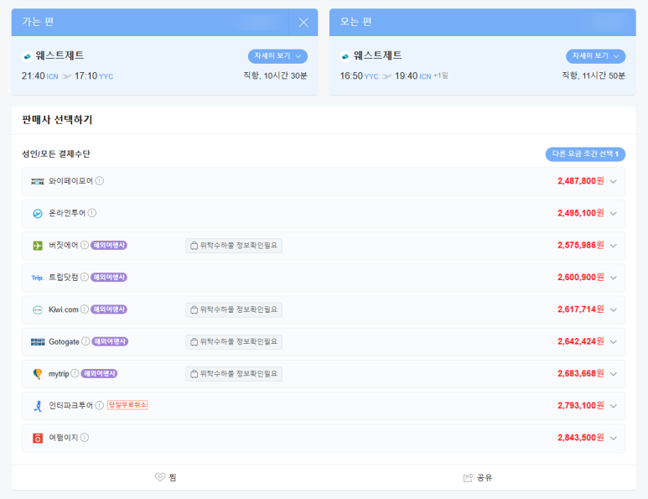Select the 2,600,900원 price
648x499 pixels.
pos(581,277)
